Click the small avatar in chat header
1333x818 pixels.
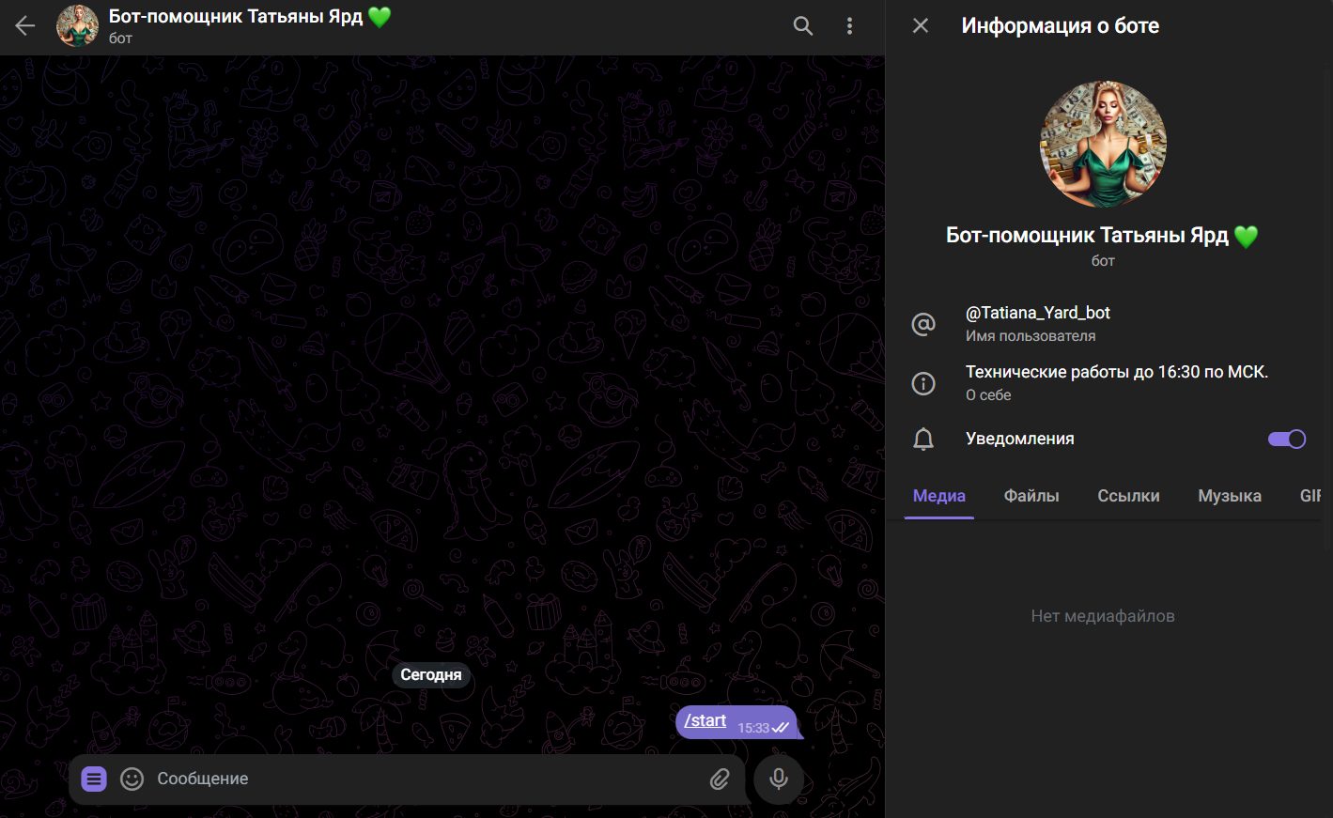(x=77, y=26)
